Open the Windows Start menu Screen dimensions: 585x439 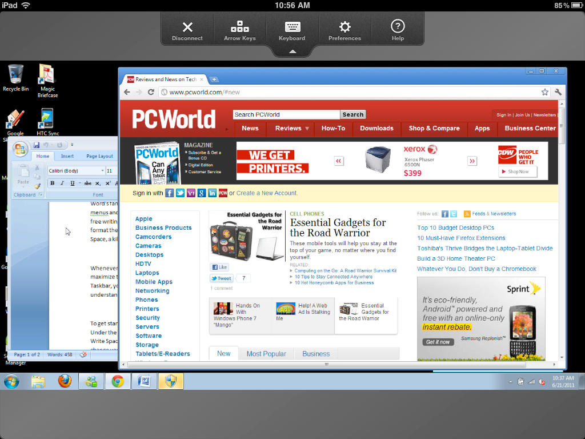click(11, 381)
